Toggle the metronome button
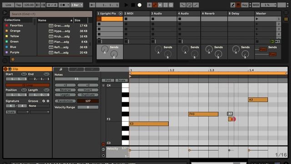 tap(62, 5)
